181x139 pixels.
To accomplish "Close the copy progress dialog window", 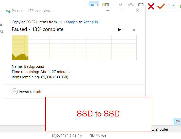I will (138, 11).
